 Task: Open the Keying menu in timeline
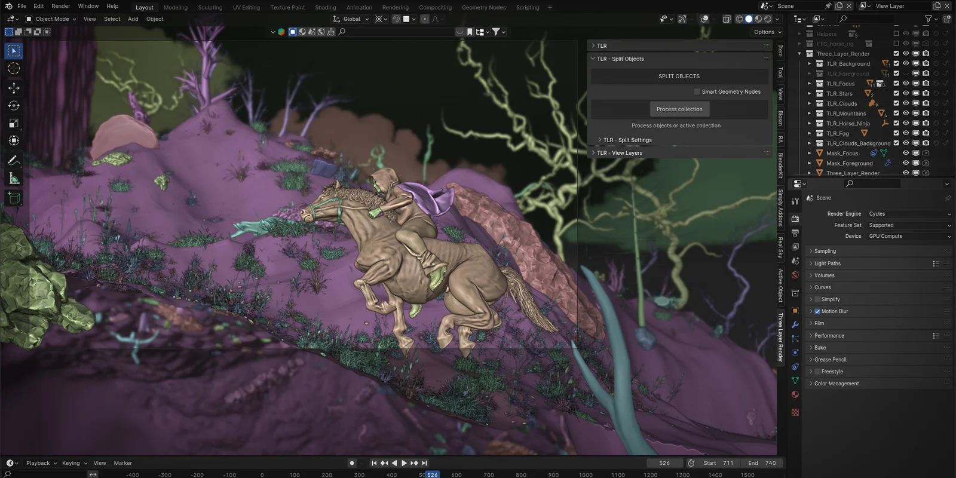tap(74, 463)
